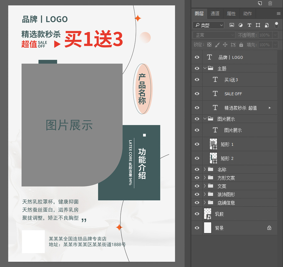Screen dimensions: 283x267
Task: Open the Layers panel menu icon
Action: pyautogui.click(x=279, y=14)
